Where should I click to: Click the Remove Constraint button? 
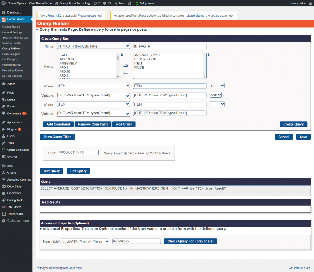(93, 124)
